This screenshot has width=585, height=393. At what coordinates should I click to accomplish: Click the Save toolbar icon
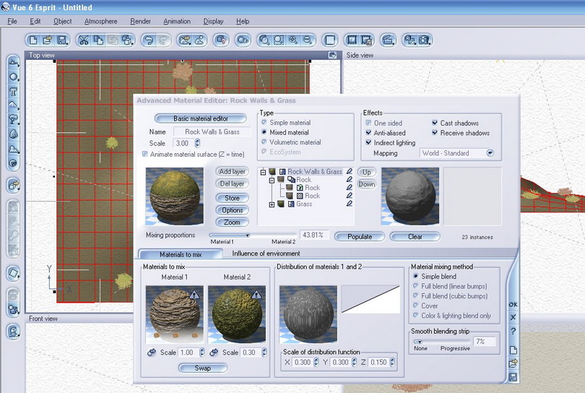[x=62, y=40]
